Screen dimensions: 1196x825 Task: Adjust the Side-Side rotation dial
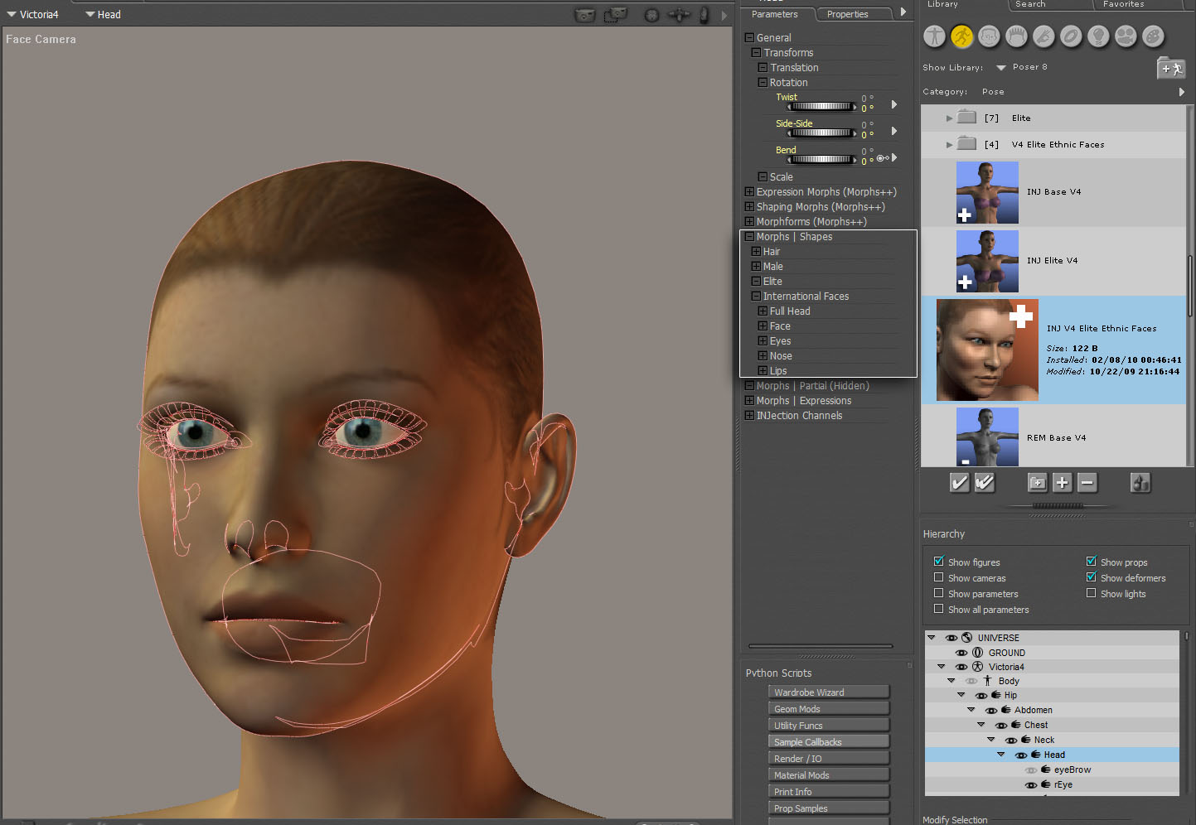coord(821,133)
